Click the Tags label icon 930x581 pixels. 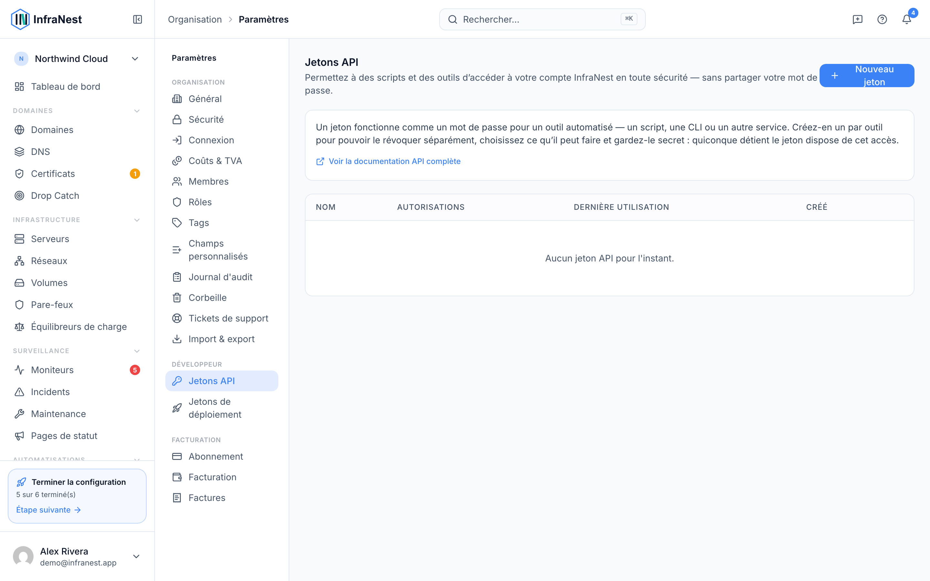(177, 223)
